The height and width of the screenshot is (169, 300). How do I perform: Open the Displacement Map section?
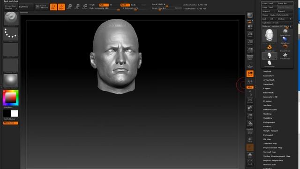click(273, 148)
